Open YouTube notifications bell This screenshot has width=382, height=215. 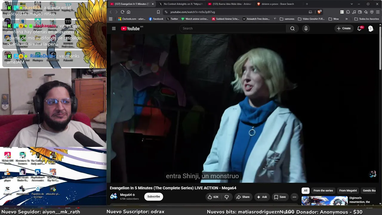coord(360,28)
